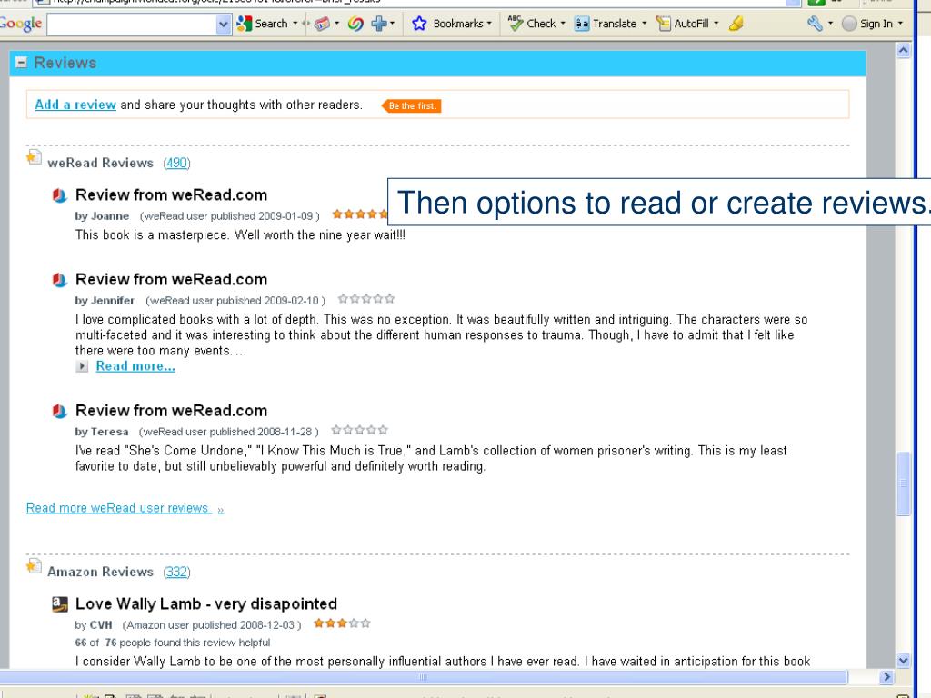Click weRead icon beside Joanne's review

(x=59, y=195)
